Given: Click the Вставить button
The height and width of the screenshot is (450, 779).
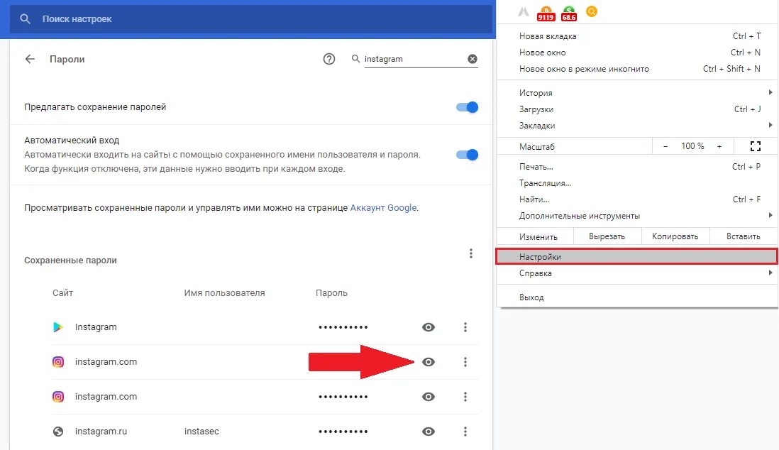Looking at the screenshot, I should pyautogui.click(x=744, y=236).
